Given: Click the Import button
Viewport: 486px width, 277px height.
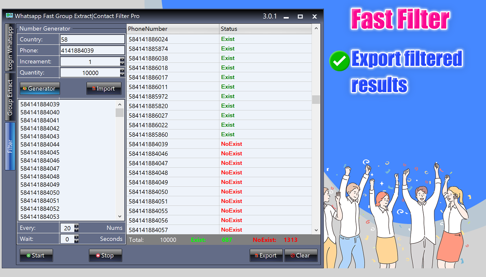Looking at the screenshot, I should pos(104,88).
